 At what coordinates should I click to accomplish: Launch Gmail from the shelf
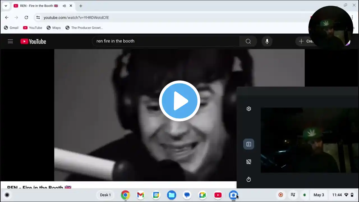coord(141,195)
